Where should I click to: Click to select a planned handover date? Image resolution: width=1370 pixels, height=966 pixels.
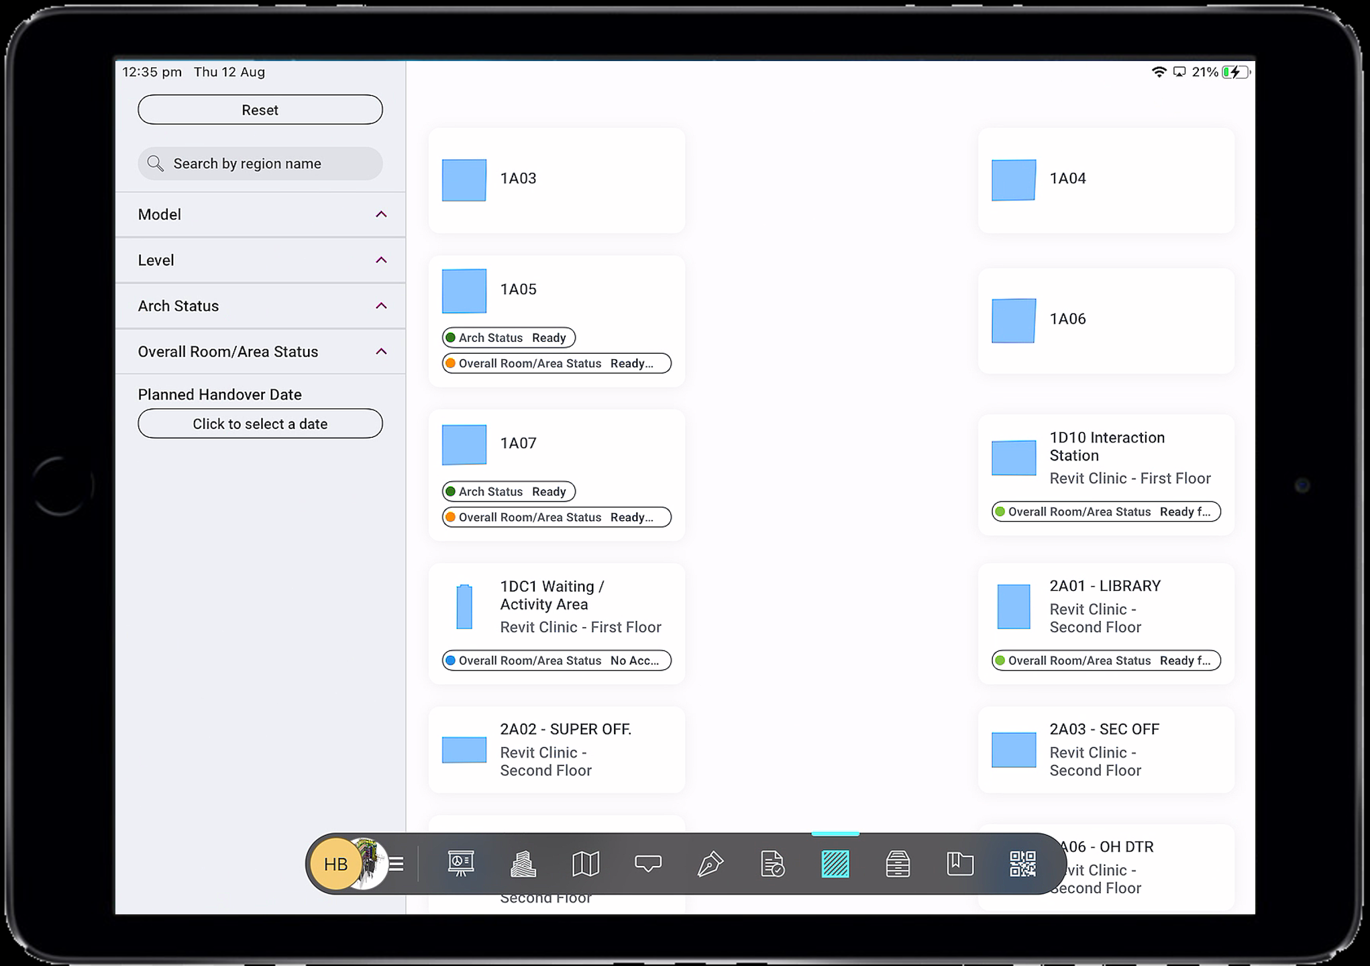click(x=260, y=424)
